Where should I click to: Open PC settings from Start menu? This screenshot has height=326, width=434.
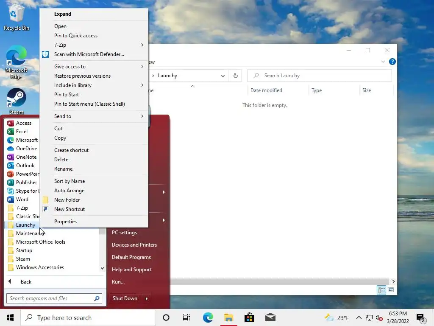[124, 233]
